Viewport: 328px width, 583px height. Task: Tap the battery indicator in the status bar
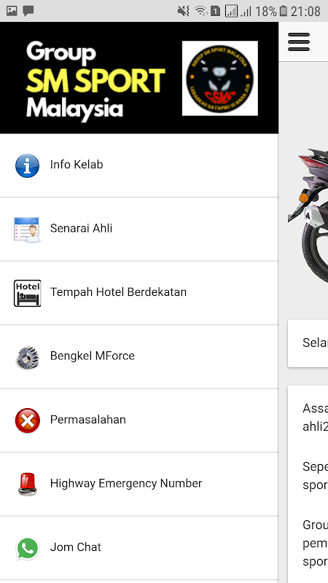tap(284, 11)
